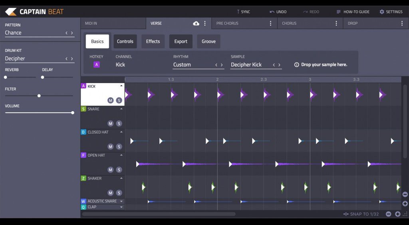Expand the Clap channel row
Image resolution: width=409 pixels, height=225 pixels.
121,207
